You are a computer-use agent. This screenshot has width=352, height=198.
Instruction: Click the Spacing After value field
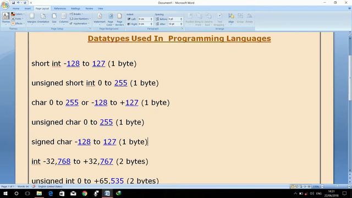(174, 24)
